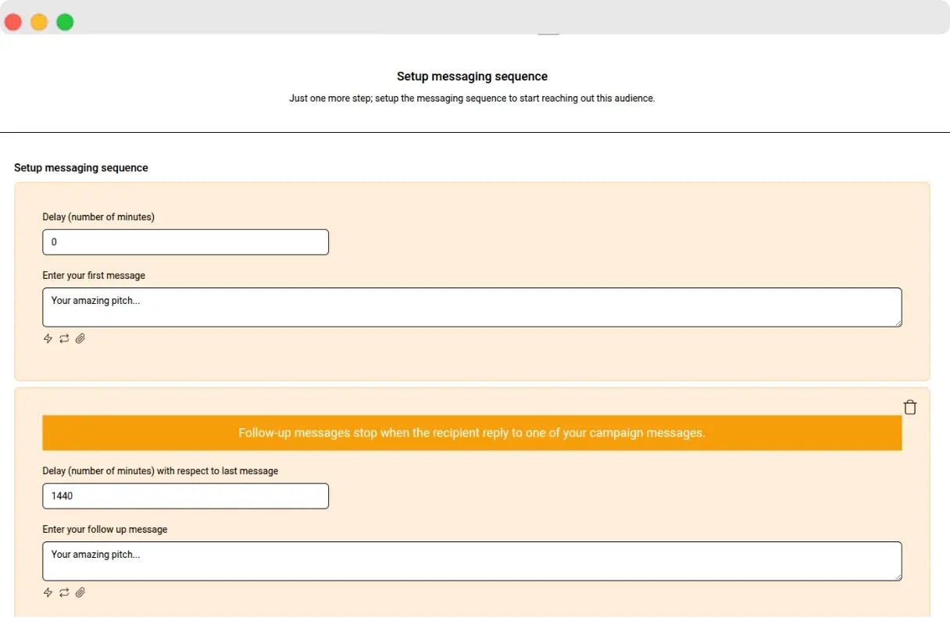
Task: Click the 'Setup messaging sequence' page heading
Action: [472, 76]
